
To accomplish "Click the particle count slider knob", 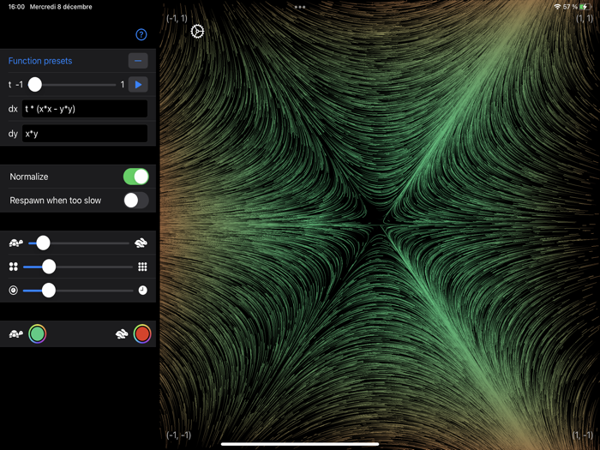I will tap(49, 267).
